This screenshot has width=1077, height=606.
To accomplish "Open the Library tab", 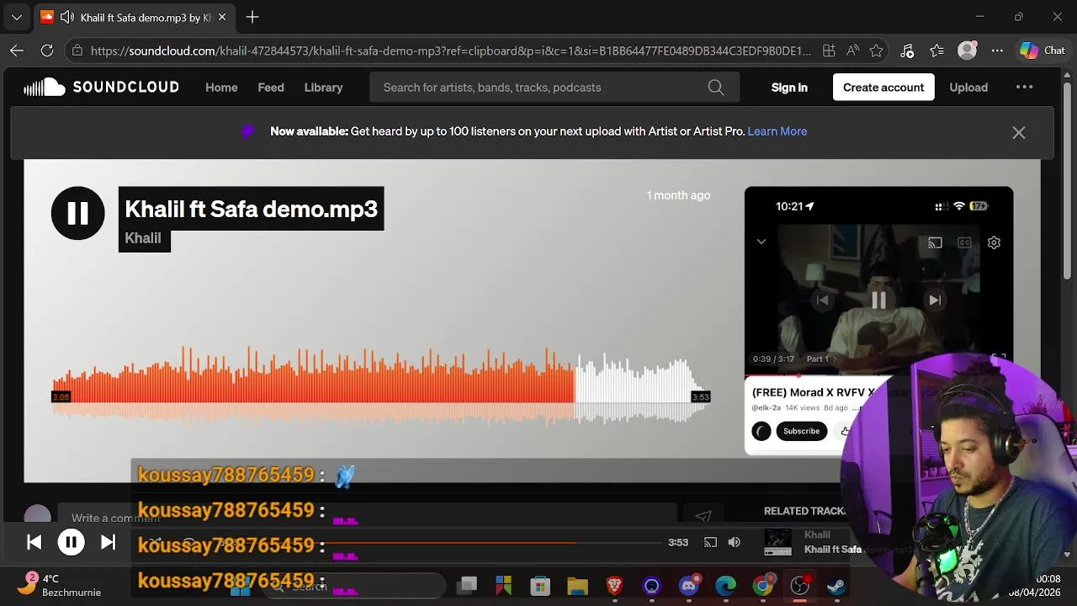I will tap(323, 88).
